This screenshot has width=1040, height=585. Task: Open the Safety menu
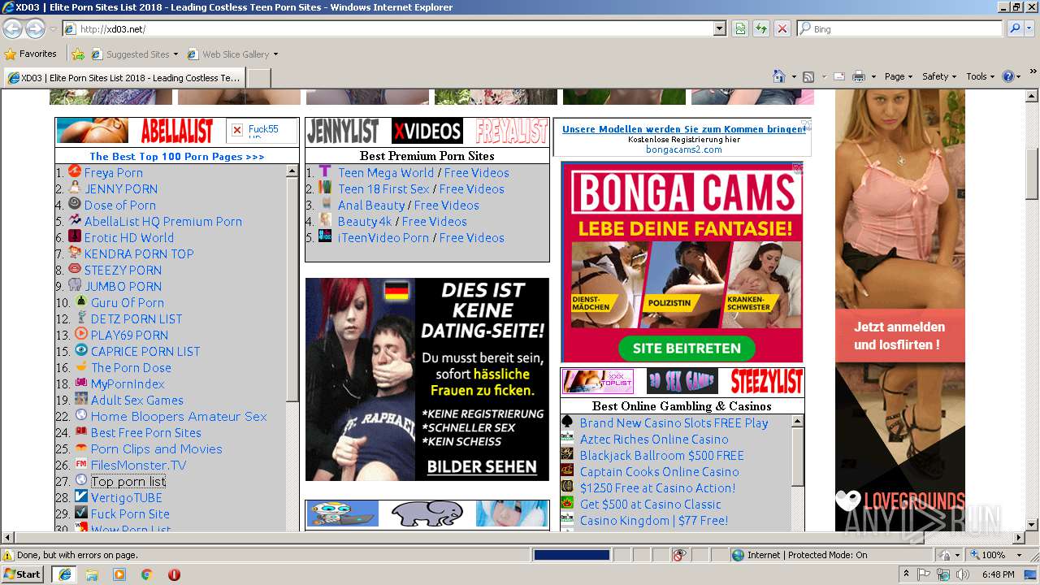point(939,76)
